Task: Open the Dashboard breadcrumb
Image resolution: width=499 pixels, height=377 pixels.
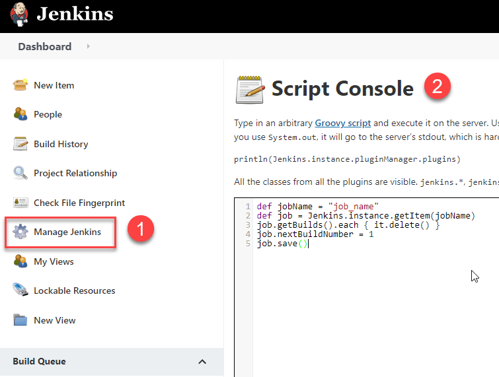Action: 45,47
